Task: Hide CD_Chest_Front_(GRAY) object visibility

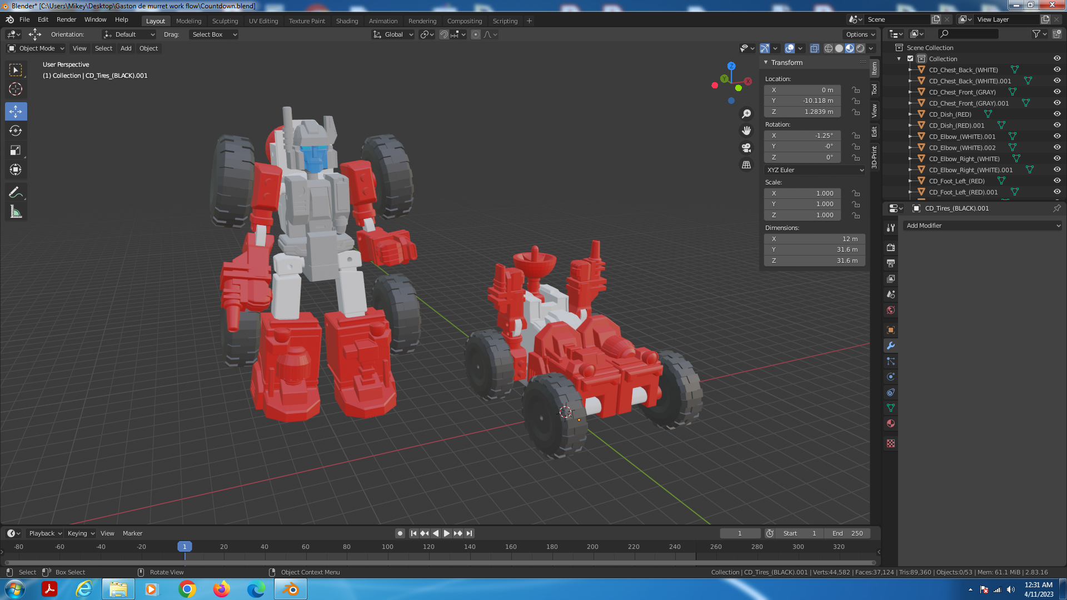Action: tap(1057, 92)
